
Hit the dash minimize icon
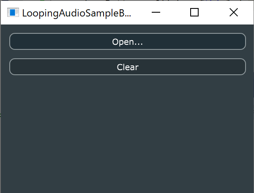click(x=156, y=12)
